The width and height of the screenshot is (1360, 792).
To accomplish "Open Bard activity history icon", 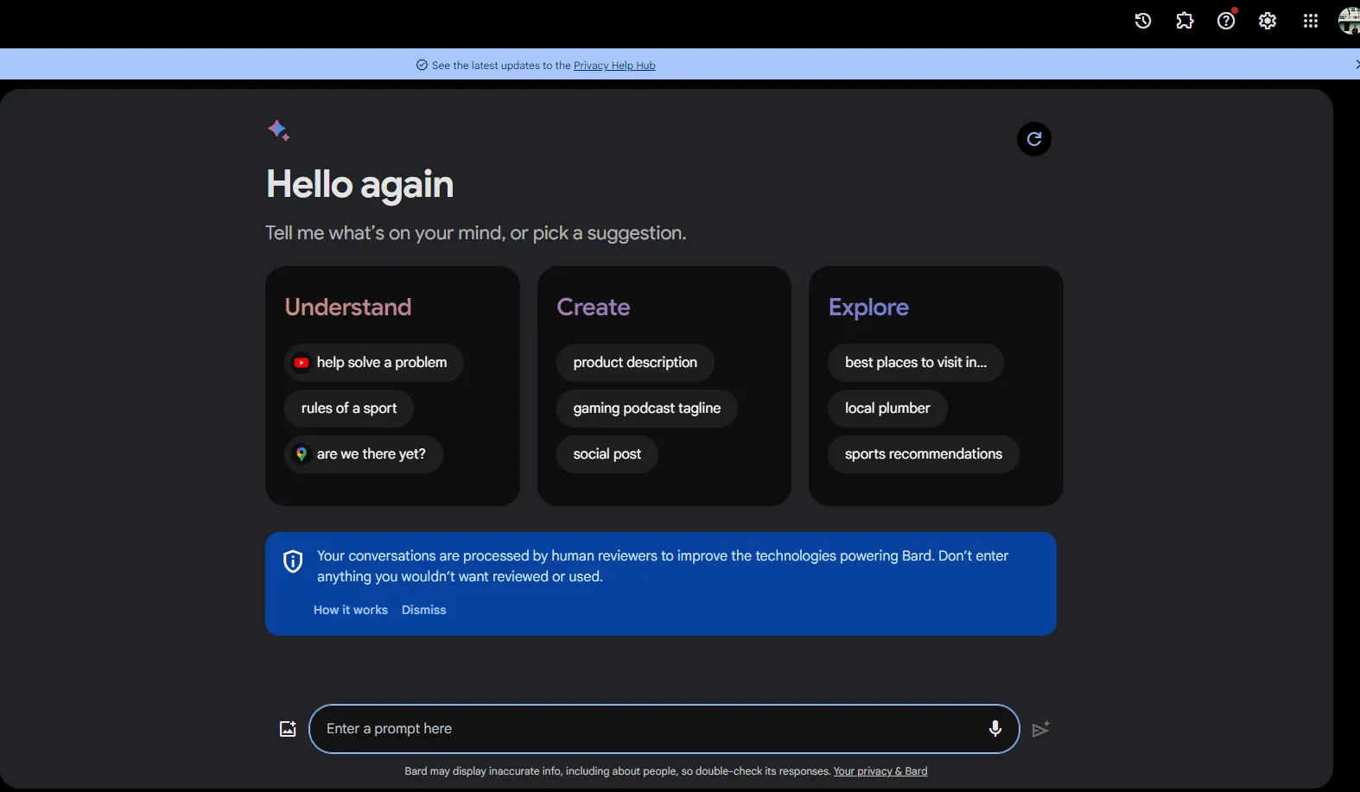I will [1142, 21].
